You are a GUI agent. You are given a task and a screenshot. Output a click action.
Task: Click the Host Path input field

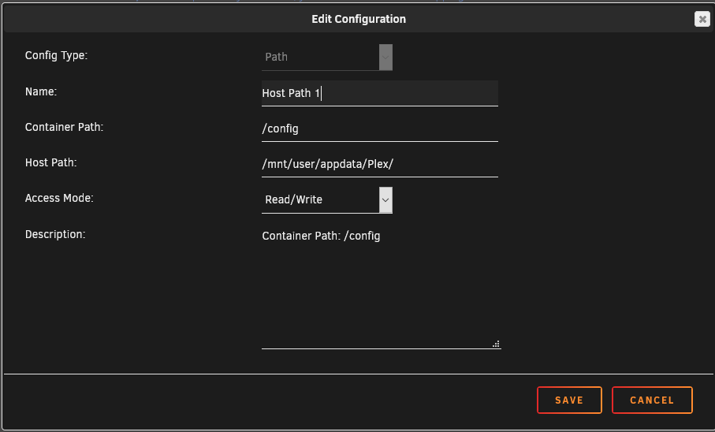point(380,164)
